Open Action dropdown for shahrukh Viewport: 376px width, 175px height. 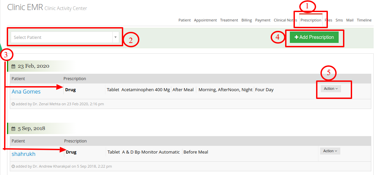330,151
